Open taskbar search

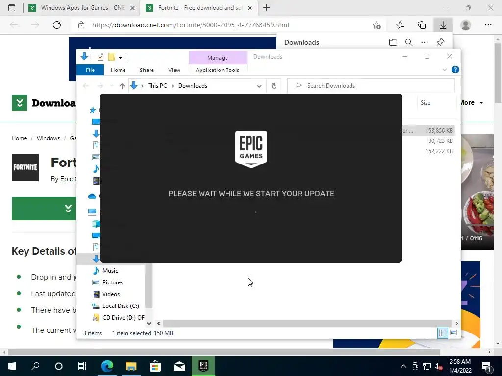click(x=35, y=366)
